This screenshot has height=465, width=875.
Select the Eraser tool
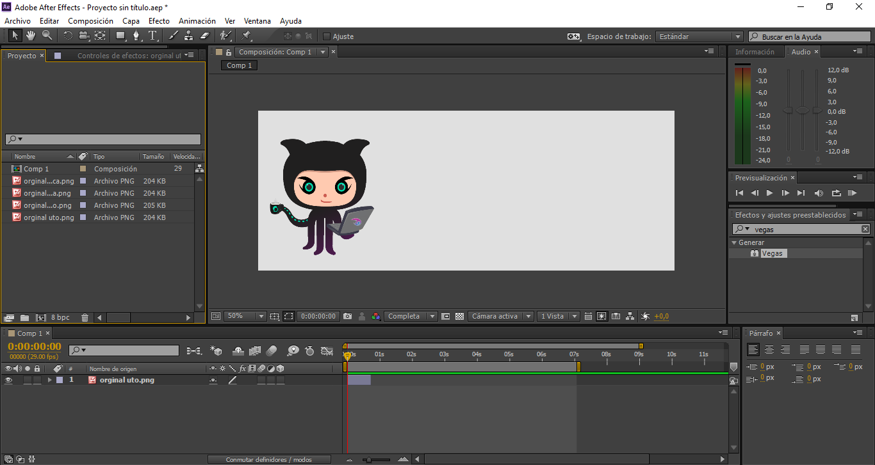(205, 36)
